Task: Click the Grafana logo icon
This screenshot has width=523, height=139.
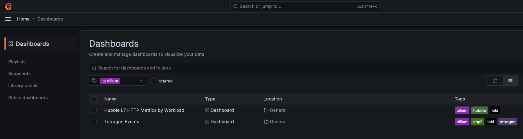Action: point(9,6)
